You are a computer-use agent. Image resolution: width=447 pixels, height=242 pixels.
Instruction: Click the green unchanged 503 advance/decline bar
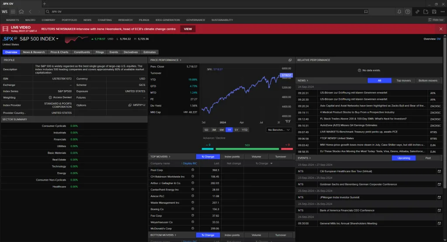pos(247,149)
